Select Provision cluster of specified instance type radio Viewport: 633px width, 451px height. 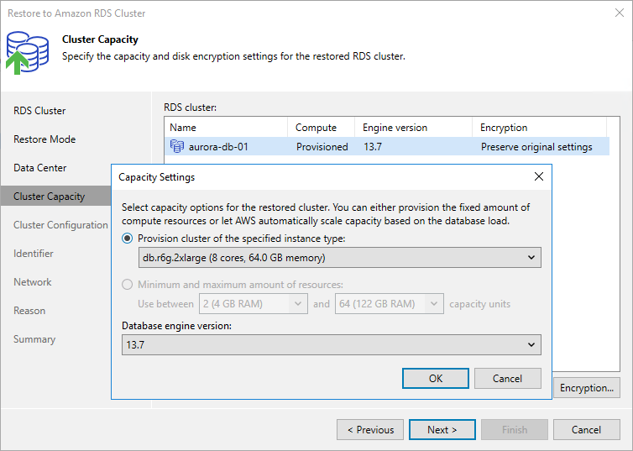tap(127, 239)
